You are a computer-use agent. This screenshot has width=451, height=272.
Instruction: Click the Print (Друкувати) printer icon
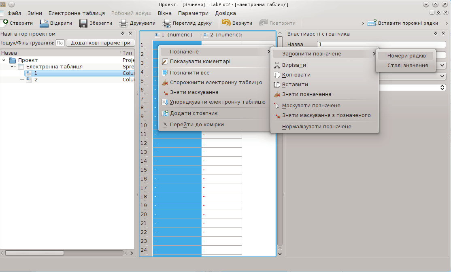click(x=123, y=23)
